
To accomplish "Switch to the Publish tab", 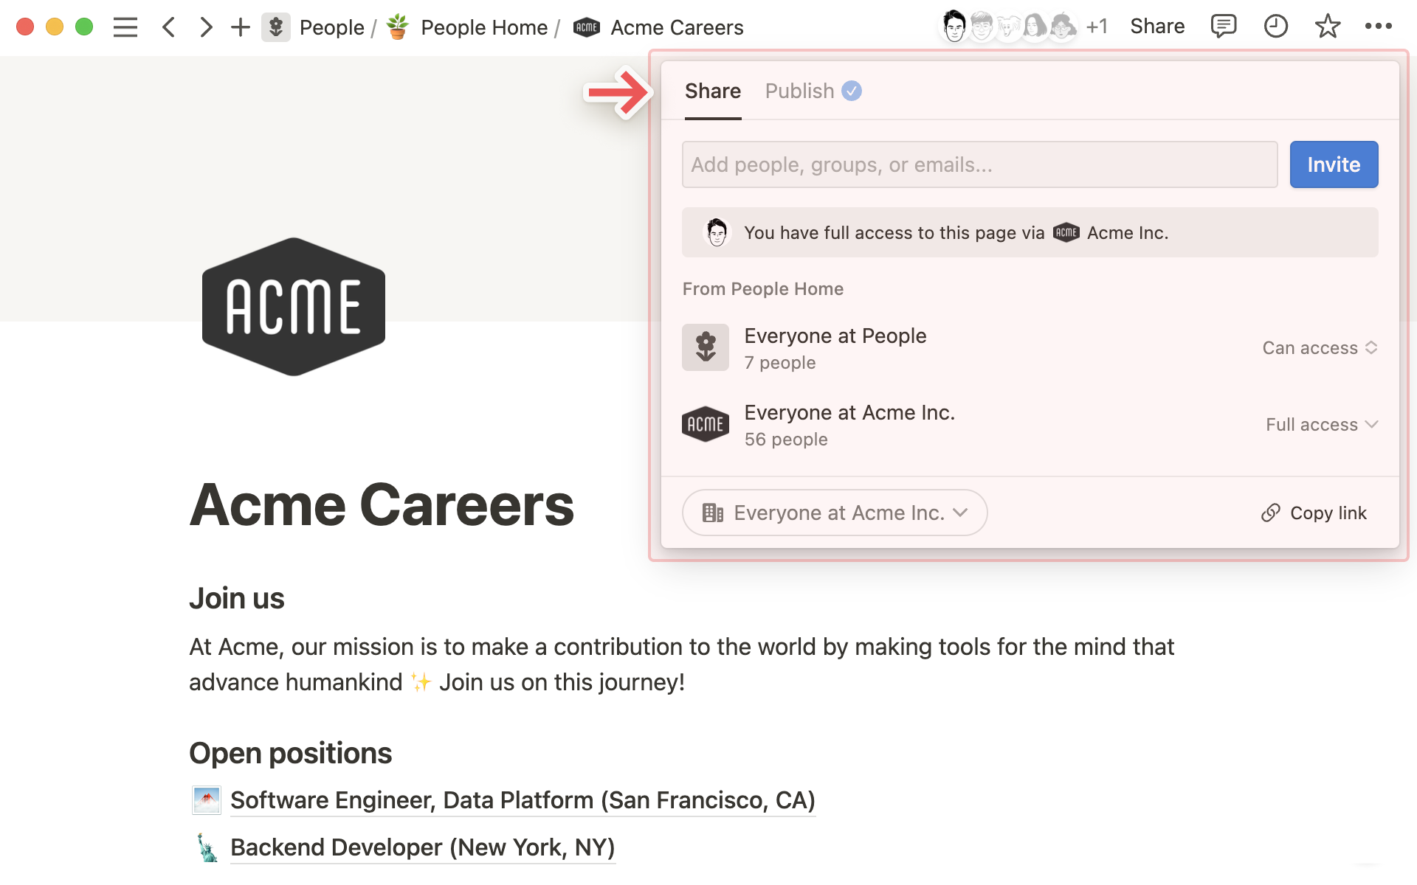I will point(800,90).
